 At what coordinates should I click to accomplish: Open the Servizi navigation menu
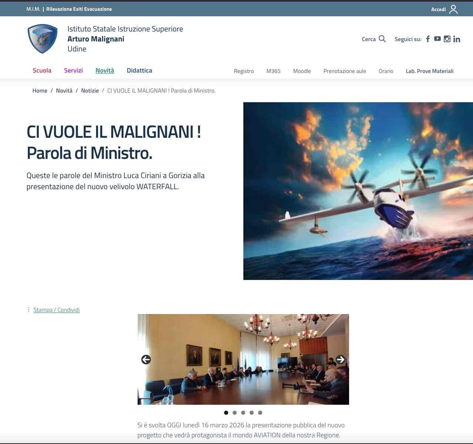tap(73, 70)
